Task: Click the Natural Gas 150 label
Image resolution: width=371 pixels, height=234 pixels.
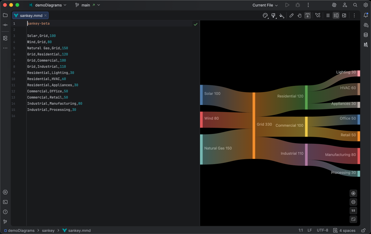Action: [x=218, y=148]
